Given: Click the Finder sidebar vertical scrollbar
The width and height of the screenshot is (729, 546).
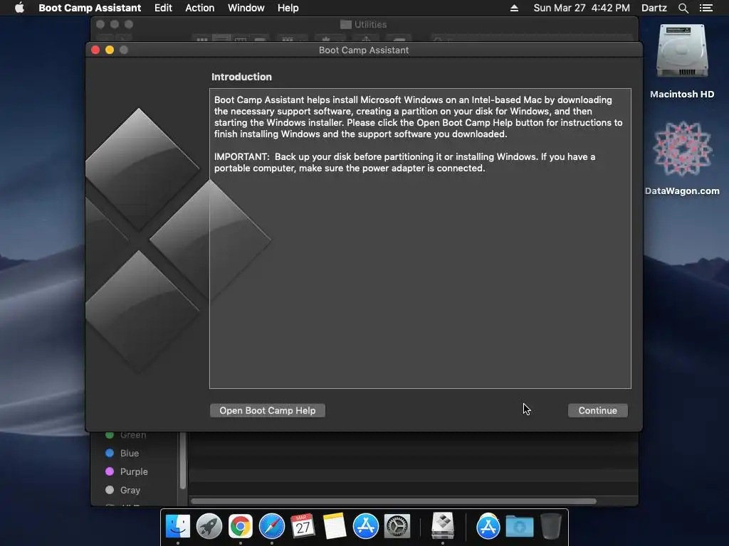Looking at the screenshot, I should click(x=183, y=460).
